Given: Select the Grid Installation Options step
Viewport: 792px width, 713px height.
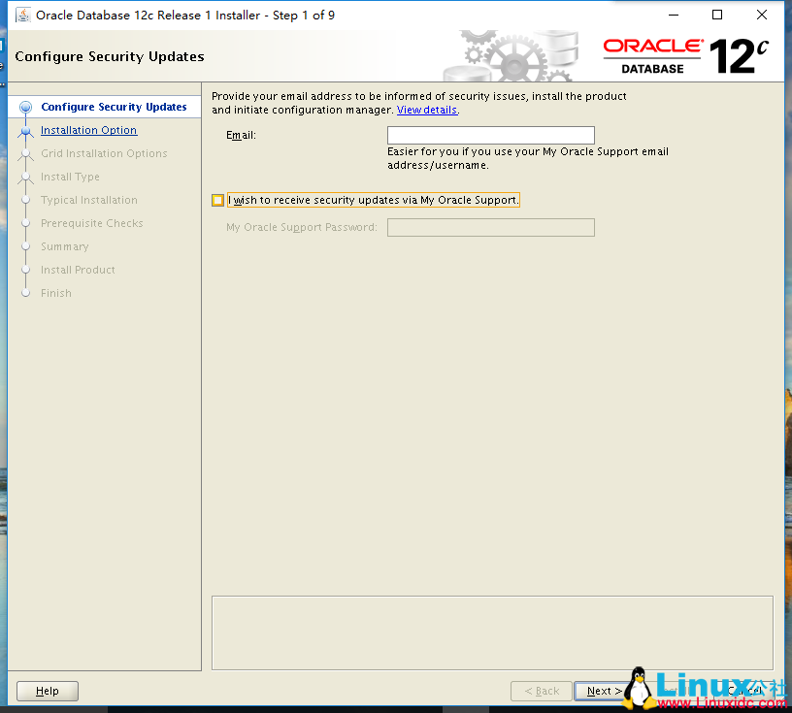Looking at the screenshot, I should tap(103, 153).
